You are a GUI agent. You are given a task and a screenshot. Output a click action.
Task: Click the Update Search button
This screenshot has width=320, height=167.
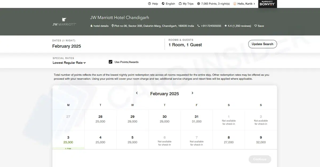(262, 44)
